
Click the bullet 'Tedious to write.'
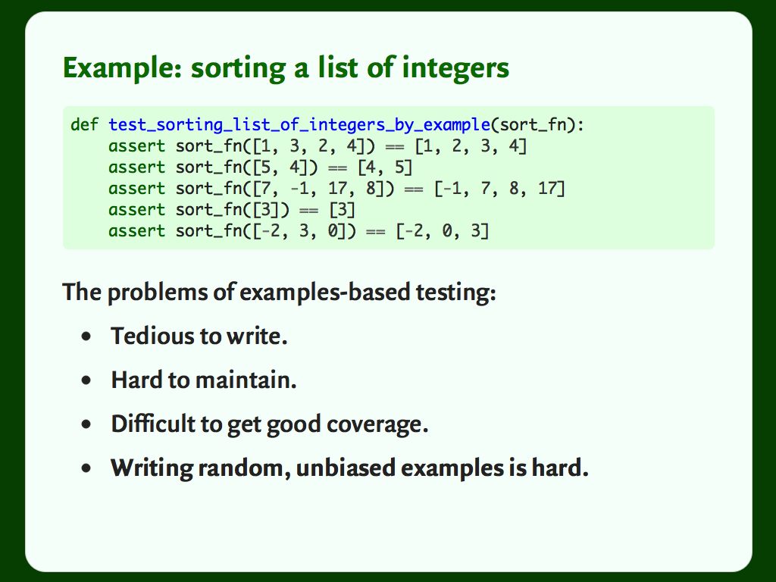pos(199,336)
